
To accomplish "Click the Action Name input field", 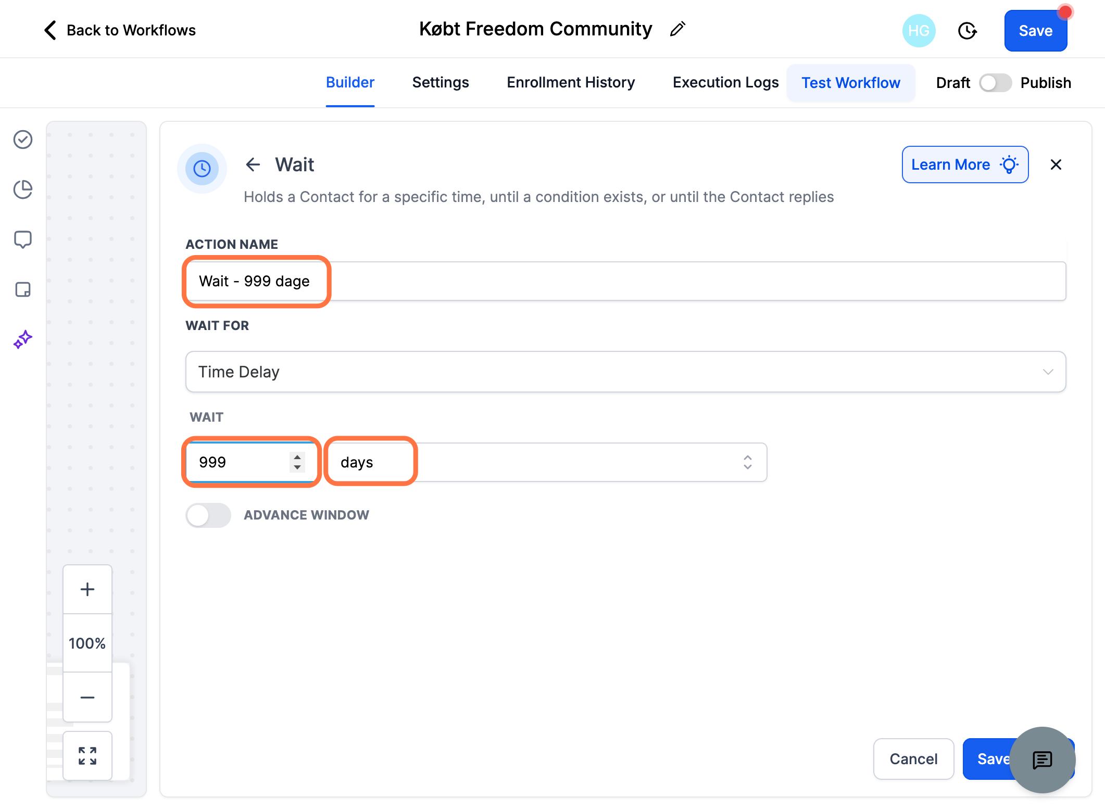I will (x=626, y=281).
